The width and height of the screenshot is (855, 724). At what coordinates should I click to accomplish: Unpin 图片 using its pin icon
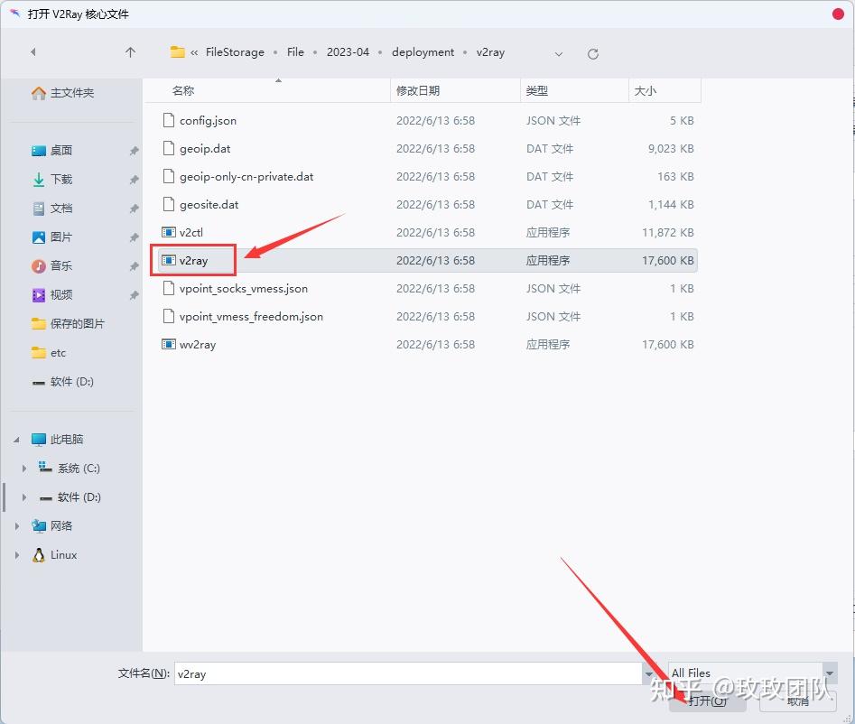[134, 237]
